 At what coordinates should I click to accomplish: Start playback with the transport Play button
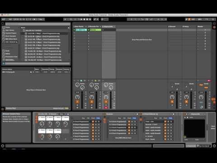pos(81,19)
